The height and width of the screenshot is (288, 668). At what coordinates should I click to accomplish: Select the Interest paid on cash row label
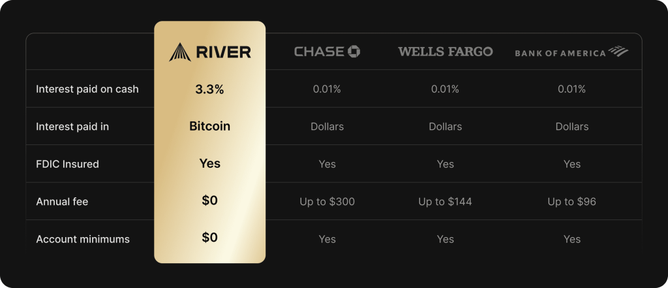(87, 89)
